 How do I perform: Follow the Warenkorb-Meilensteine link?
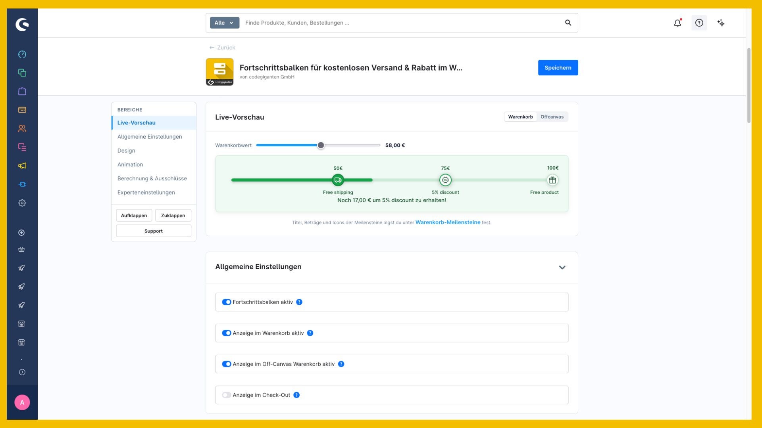(448, 222)
